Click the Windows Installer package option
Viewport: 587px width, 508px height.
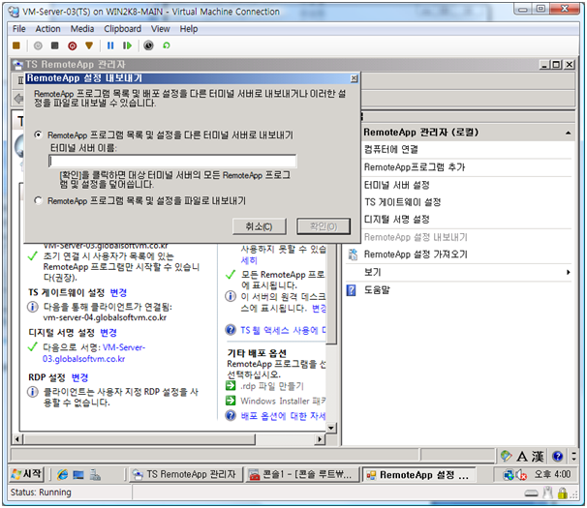pyautogui.click(x=283, y=401)
